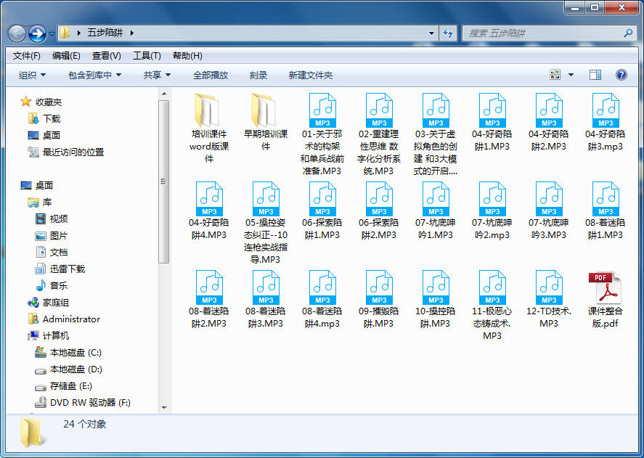Click the 刻录 button
The width and height of the screenshot is (644, 458).
(x=258, y=75)
